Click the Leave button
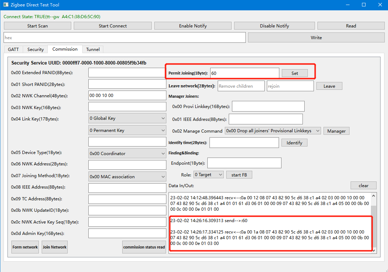388x272 pixels. coord(329,86)
